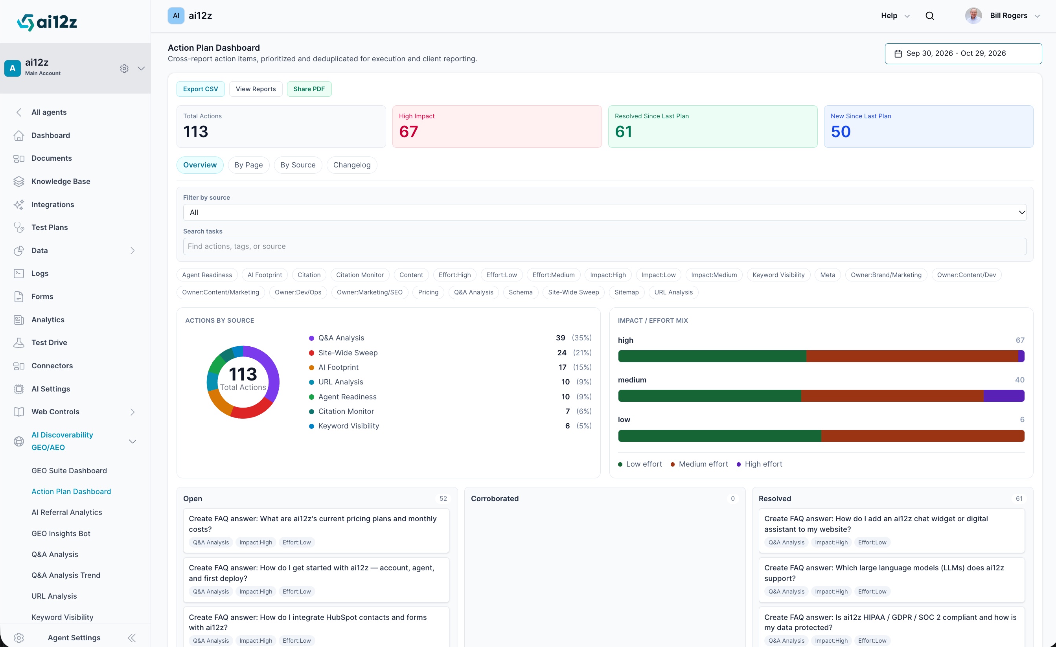Go back via All agents arrow
Screen dimensions: 1056x647
click(19, 112)
